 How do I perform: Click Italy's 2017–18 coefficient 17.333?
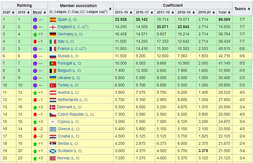coord(162,41)
